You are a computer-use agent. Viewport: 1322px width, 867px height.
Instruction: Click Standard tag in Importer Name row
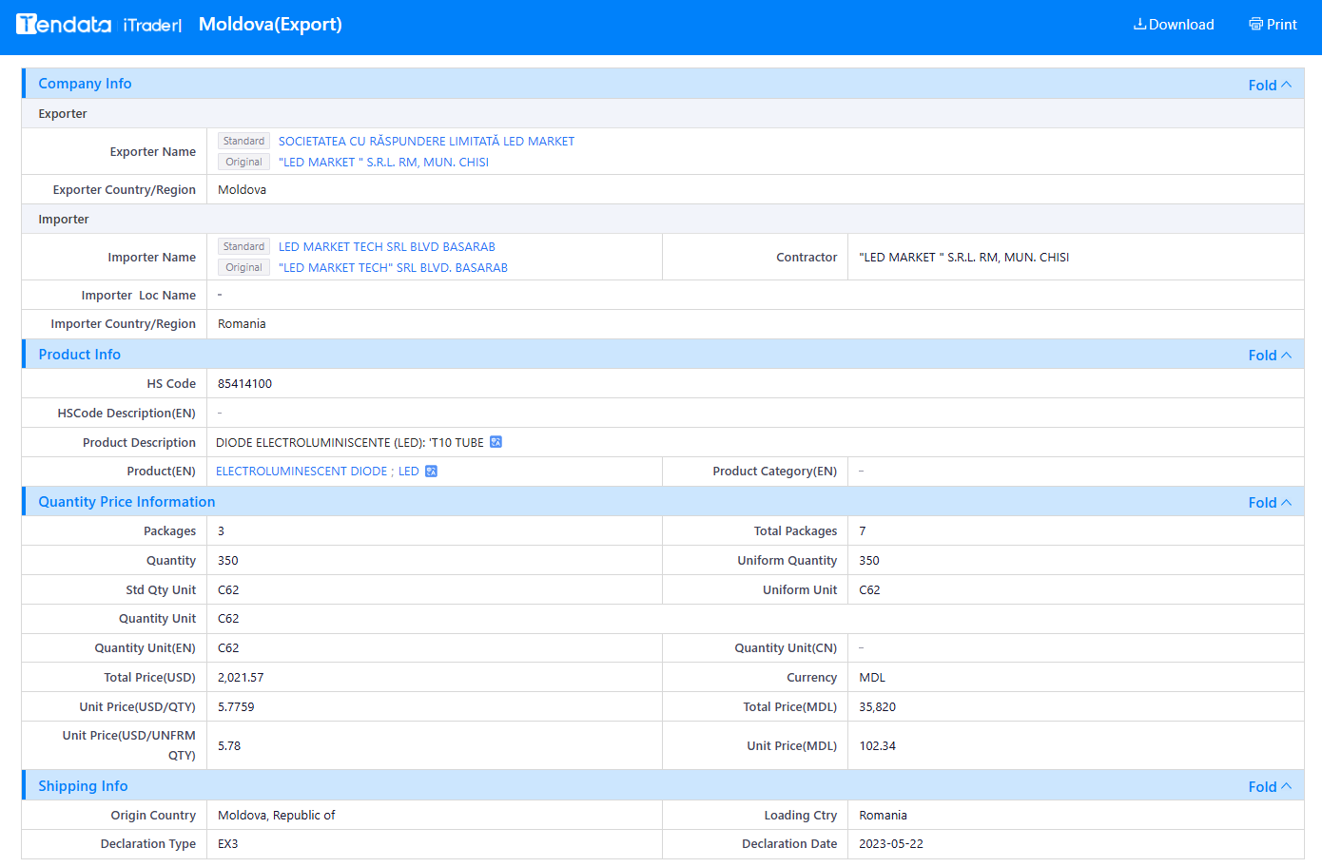tap(243, 246)
